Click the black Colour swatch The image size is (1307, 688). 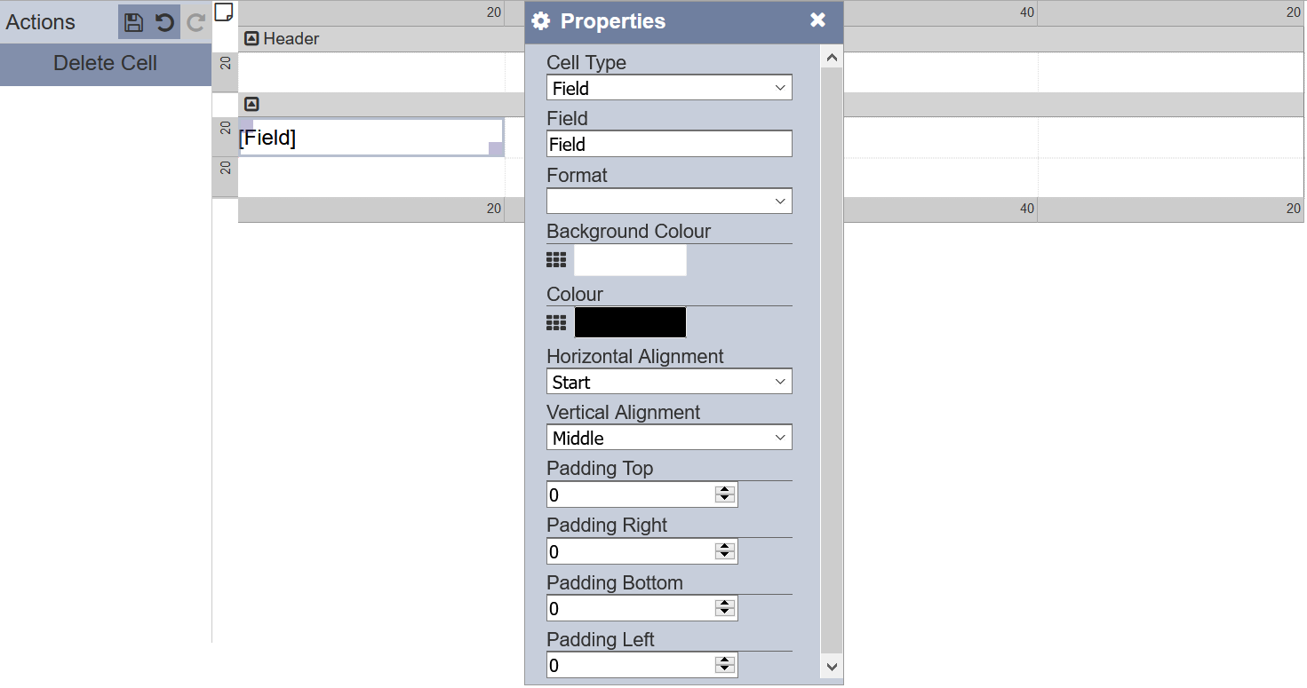pos(630,321)
